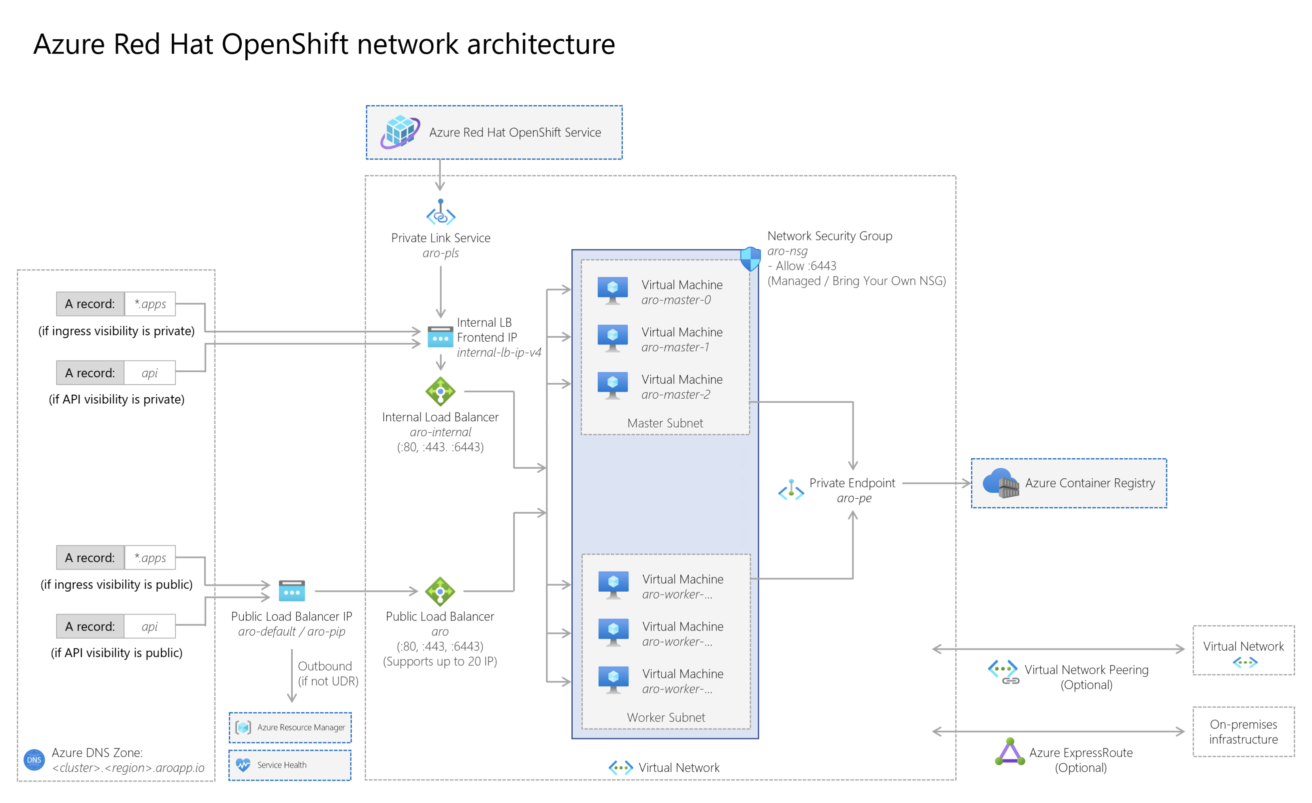Click the Service Health box label
Viewport: 1312px width, 803px height.
pyautogui.click(x=282, y=765)
